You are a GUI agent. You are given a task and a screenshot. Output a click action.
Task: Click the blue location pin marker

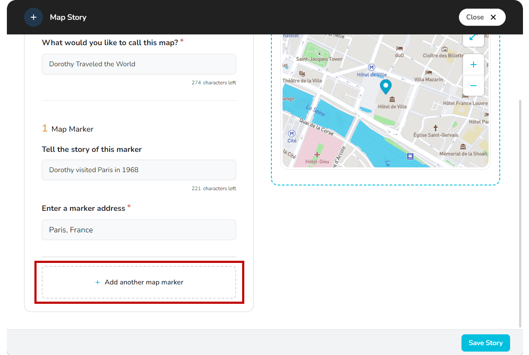pyautogui.click(x=386, y=86)
